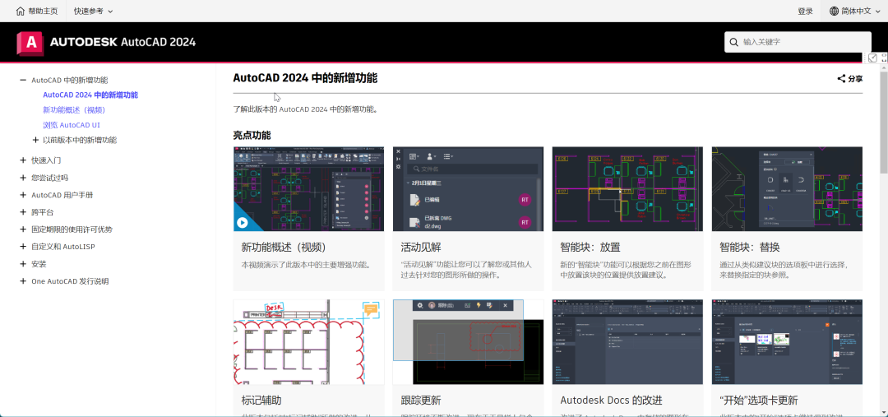Image resolution: width=888 pixels, height=417 pixels.
Task: Expand 固定期限的使用许可优势 section
Action: click(23, 229)
